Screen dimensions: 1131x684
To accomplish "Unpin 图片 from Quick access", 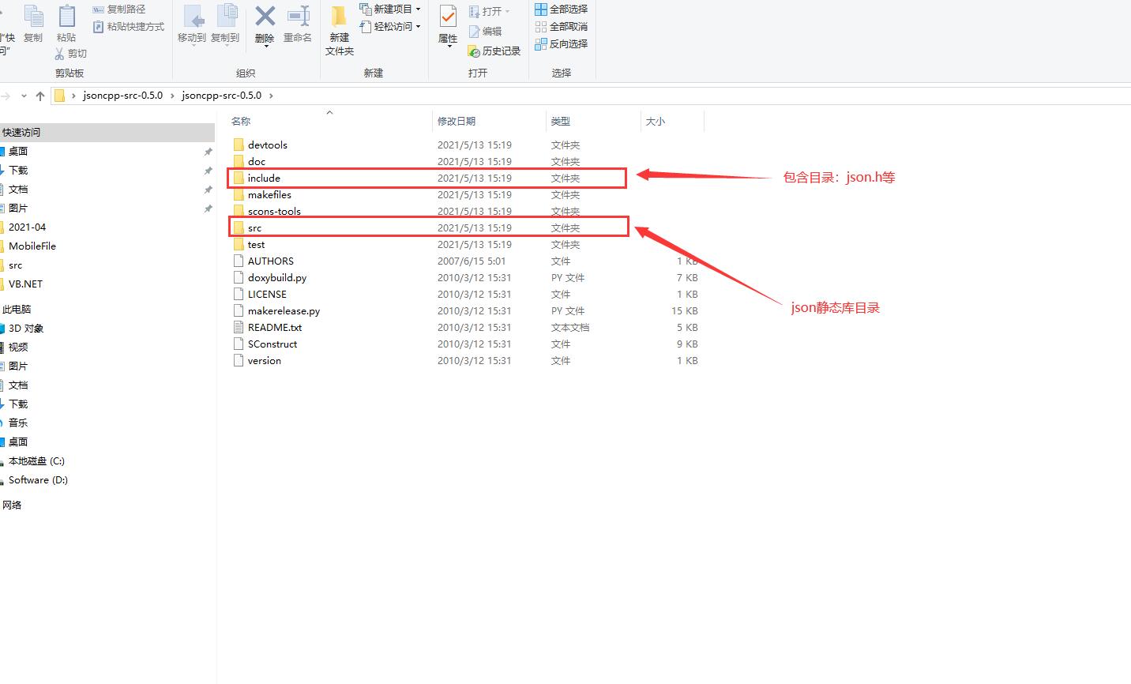I will pos(208,208).
